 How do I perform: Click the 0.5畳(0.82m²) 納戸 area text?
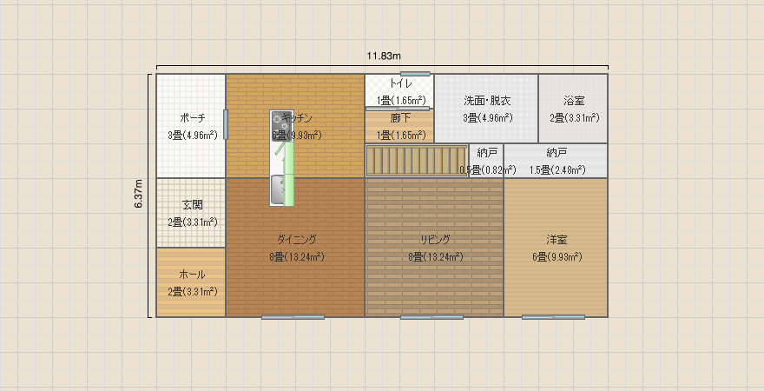(x=488, y=170)
